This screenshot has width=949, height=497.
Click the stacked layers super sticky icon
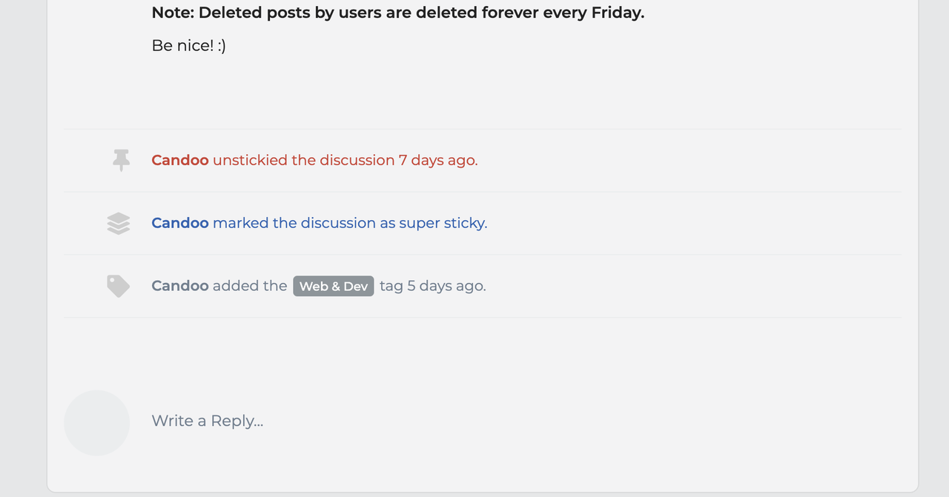click(119, 223)
